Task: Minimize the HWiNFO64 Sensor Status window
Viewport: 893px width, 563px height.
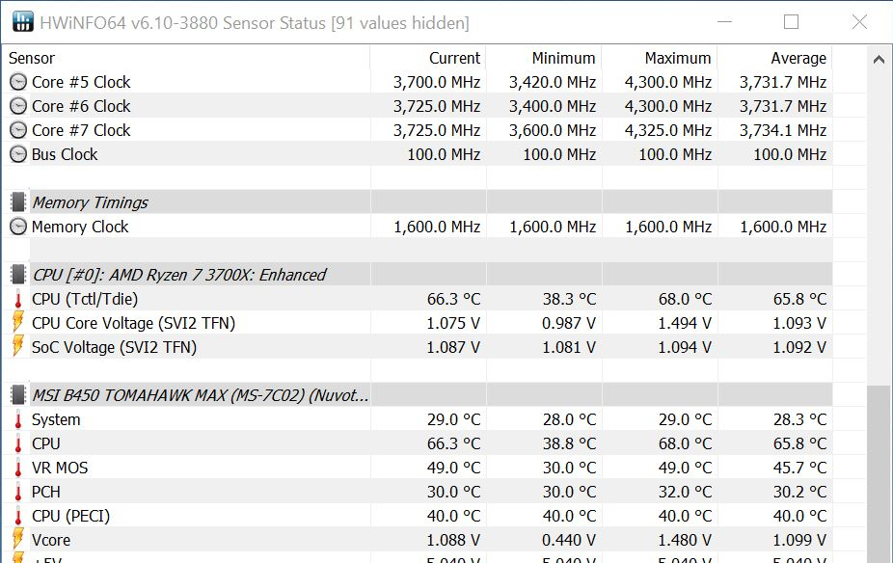Action: (x=724, y=21)
